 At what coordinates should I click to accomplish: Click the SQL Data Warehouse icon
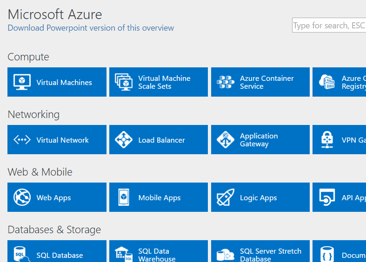point(124,254)
